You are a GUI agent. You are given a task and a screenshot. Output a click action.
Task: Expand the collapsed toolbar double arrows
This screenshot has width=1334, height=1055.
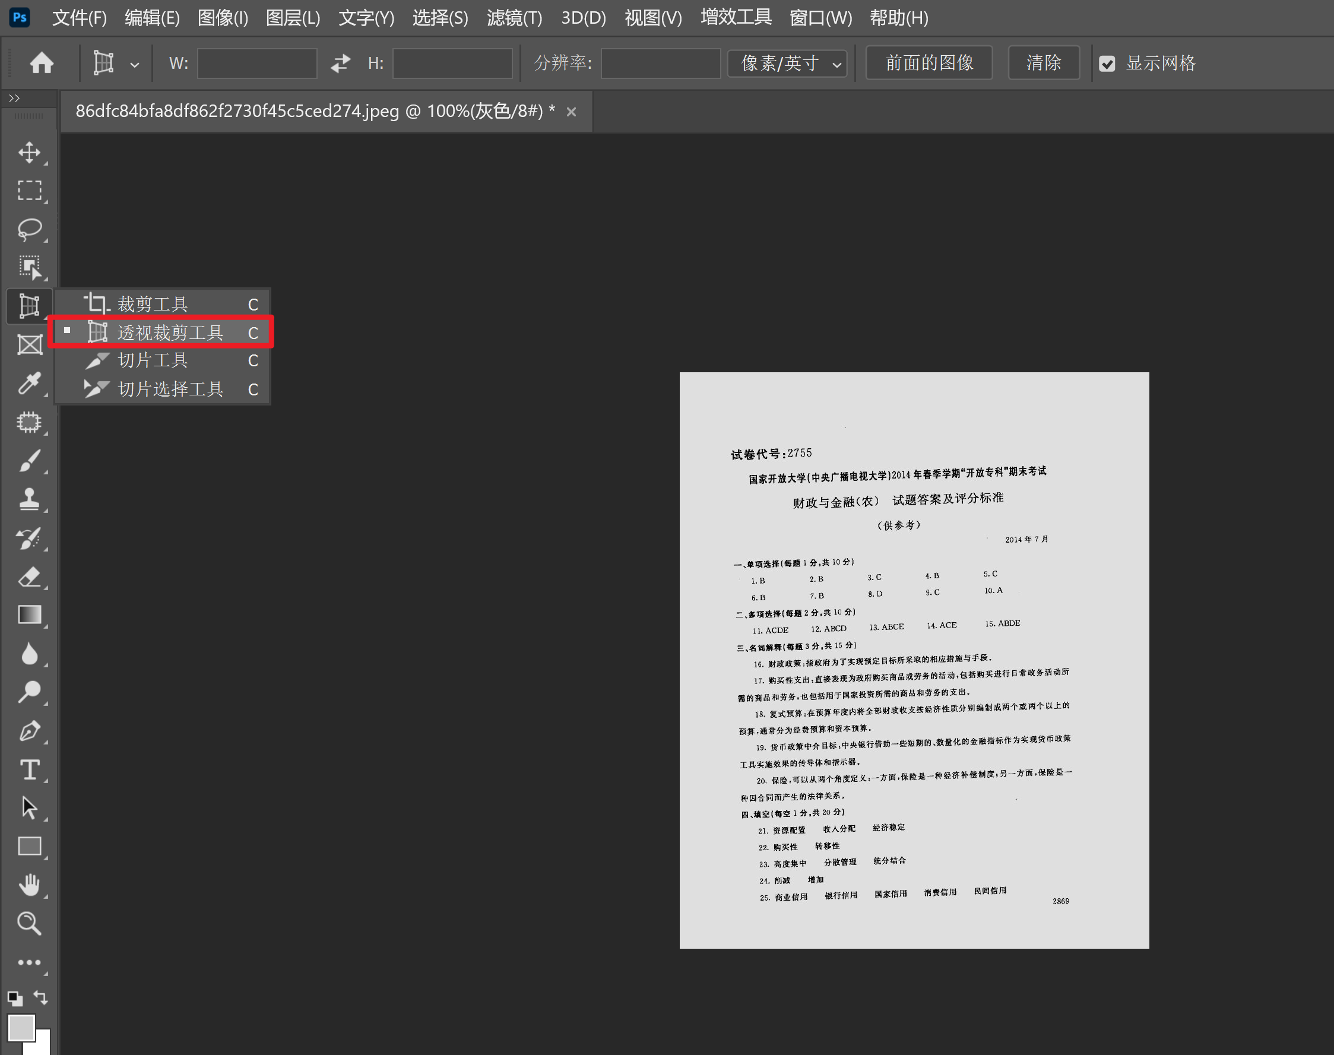[14, 98]
